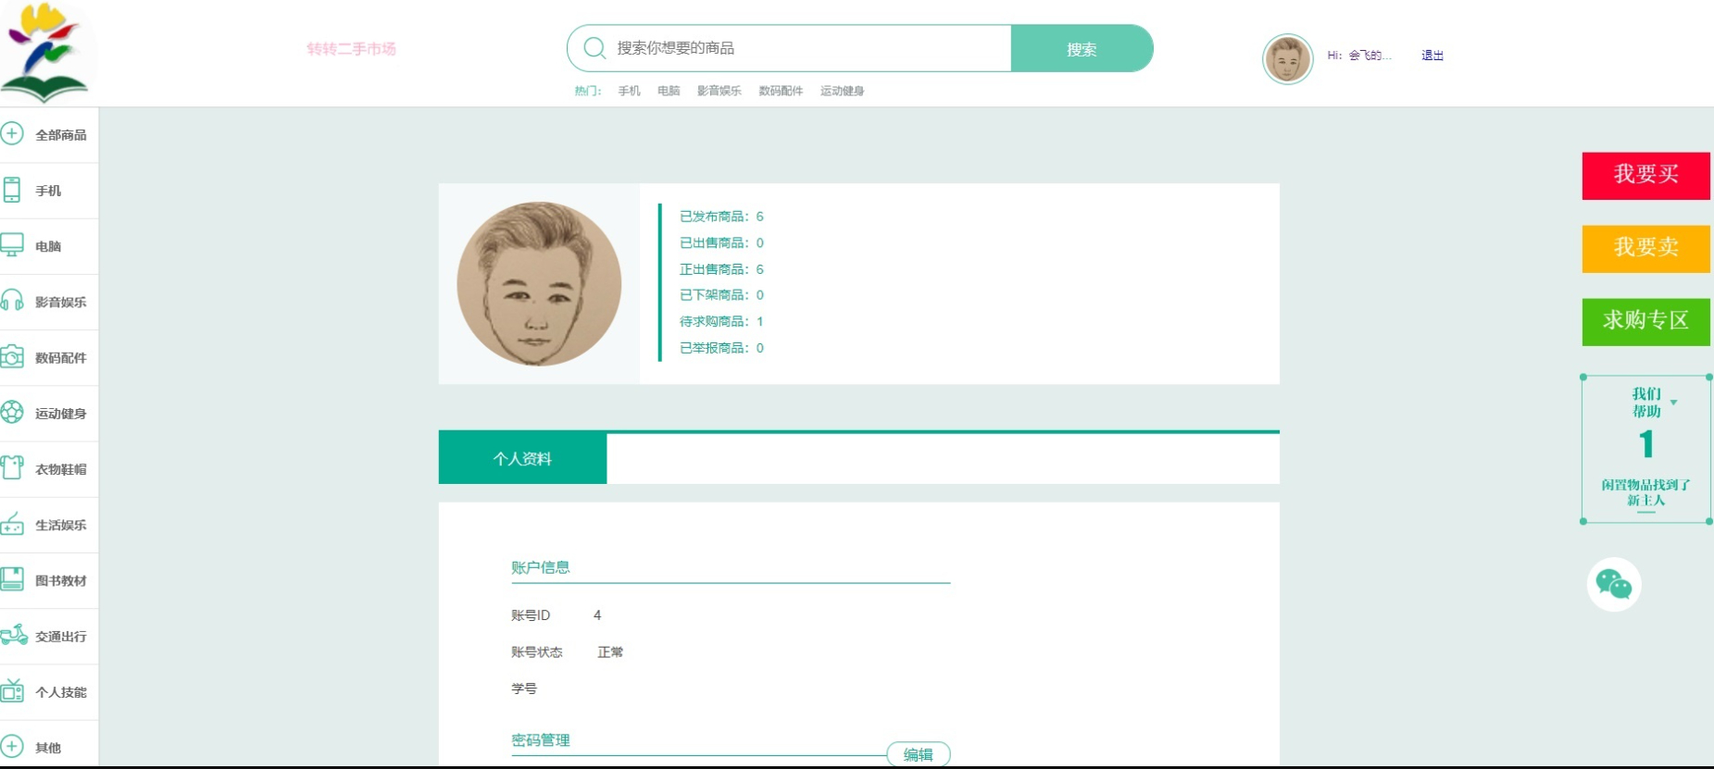The image size is (1714, 769).
Task: Select 手机 category label in sidebar
Action: point(48,191)
